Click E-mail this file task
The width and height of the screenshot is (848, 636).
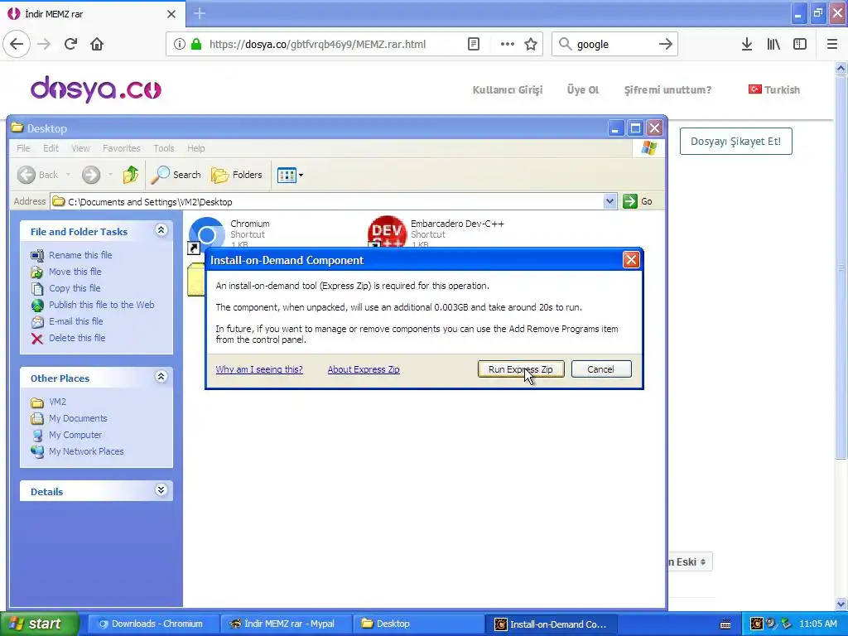pos(75,321)
